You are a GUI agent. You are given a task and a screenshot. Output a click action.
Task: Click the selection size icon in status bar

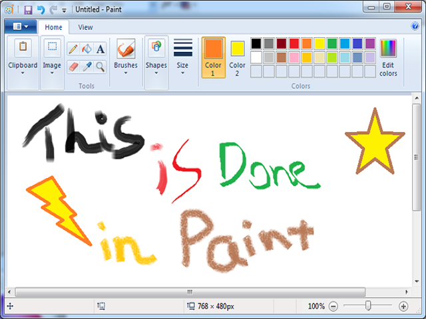(x=101, y=306)
